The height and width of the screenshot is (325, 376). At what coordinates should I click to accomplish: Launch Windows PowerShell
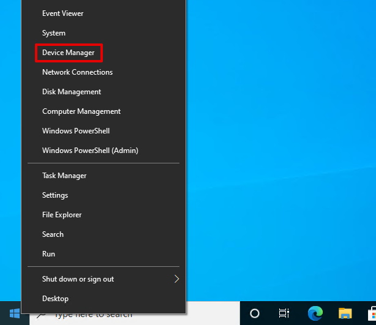pyautogui.click(x=103, y=131)
